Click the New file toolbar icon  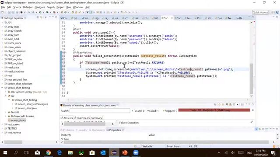pyautogui.click(x=3, y=12)
